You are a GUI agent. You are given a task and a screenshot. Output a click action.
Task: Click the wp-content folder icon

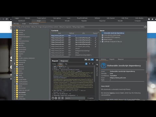(x=17, y=92)
